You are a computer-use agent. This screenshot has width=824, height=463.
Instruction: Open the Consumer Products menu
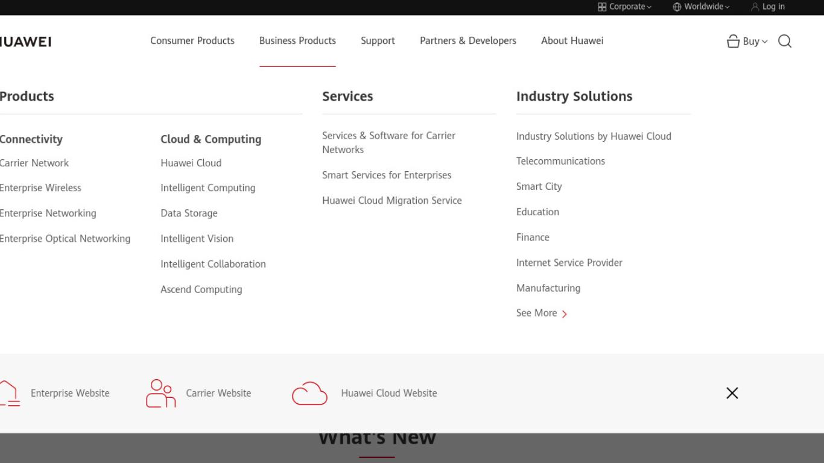click(x=192, y=41)
